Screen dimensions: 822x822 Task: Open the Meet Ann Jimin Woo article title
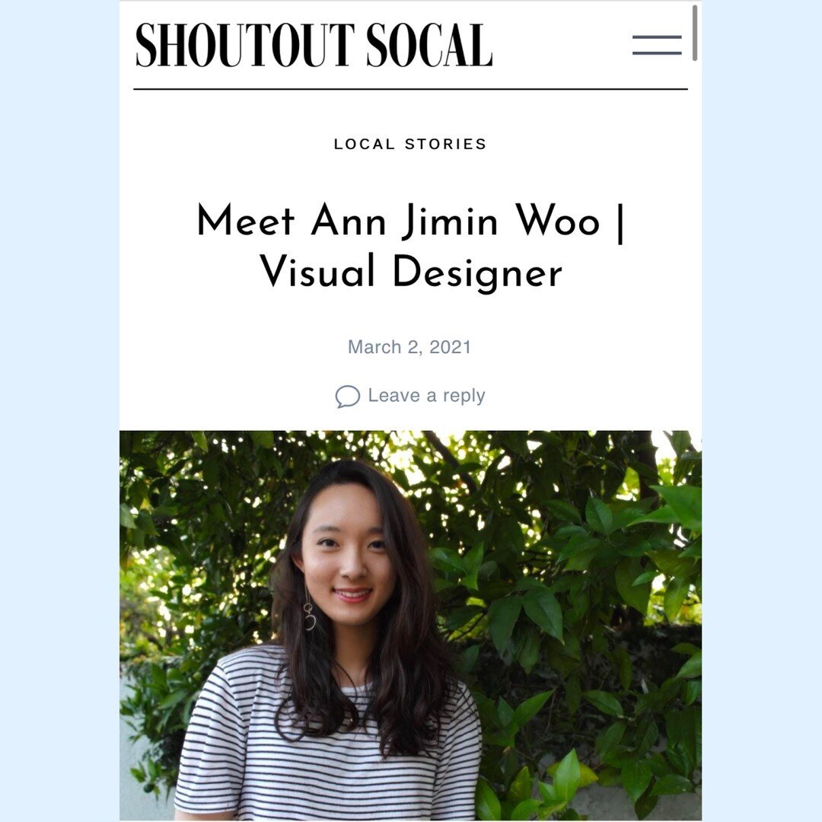[410, 246]
